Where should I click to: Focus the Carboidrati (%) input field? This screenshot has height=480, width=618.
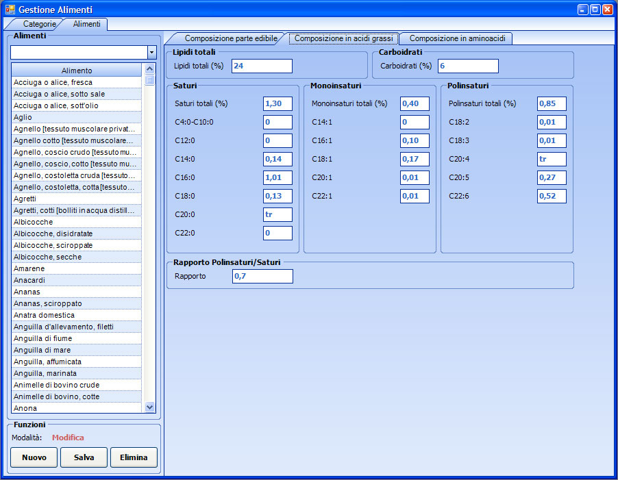pyautogui.click(x=467, y=66)
